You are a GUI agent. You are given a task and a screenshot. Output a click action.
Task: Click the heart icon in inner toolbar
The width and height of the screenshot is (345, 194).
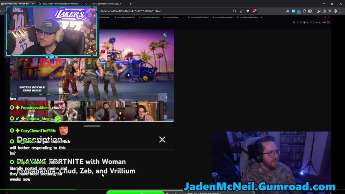[x=311, y=22]
